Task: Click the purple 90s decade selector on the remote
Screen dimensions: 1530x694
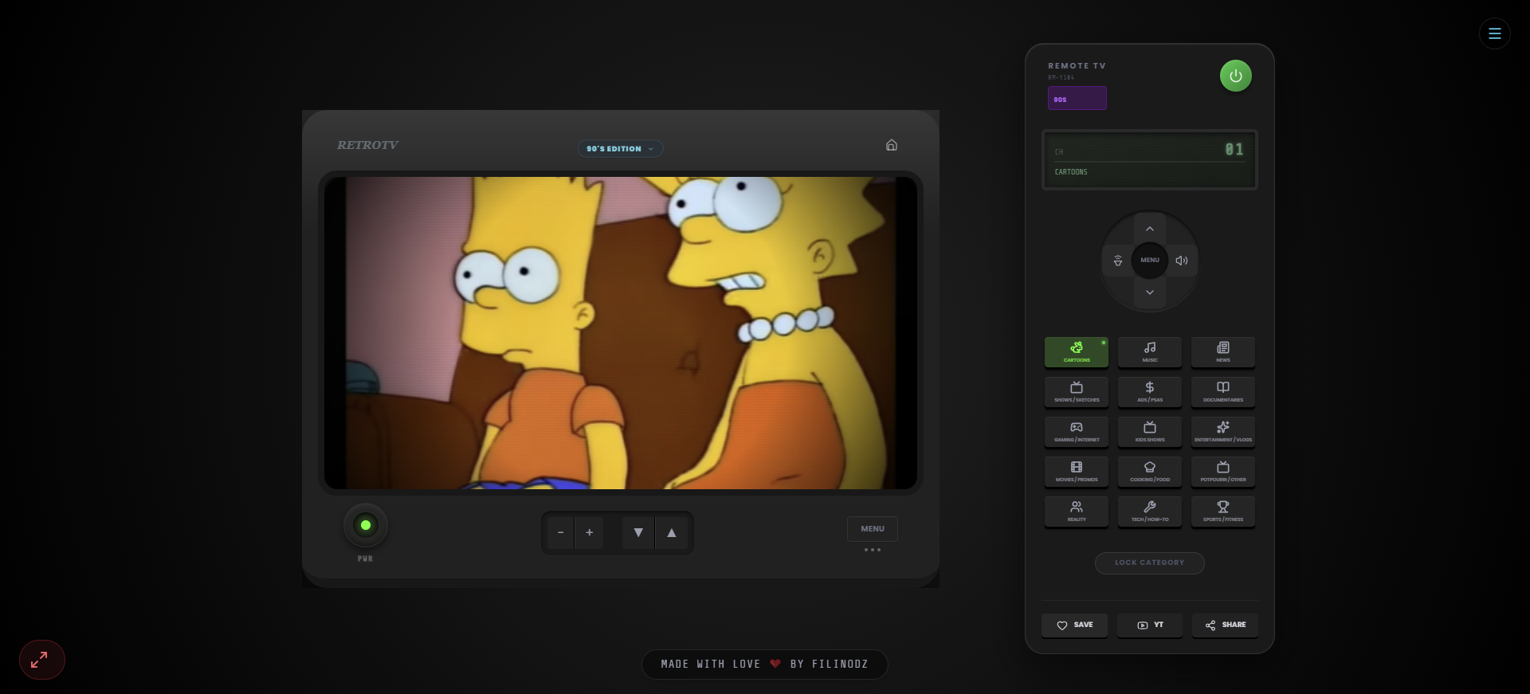Action: tap(1077, 98)
